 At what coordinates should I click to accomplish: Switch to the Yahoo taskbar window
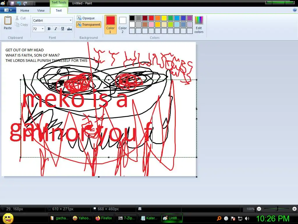(82, 218)
